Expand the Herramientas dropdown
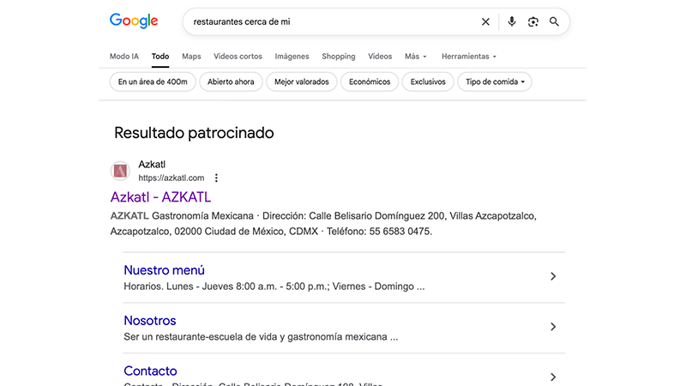This screenshot has height=386, width=686. point(468,57)
